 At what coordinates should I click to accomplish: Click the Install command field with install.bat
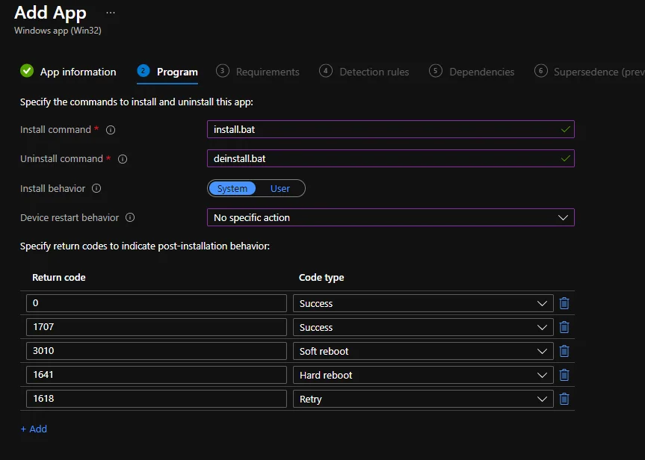point(391,129)
